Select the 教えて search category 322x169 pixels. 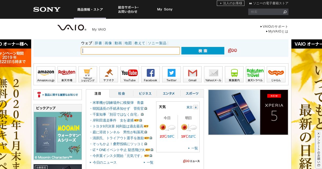(140, 43)
